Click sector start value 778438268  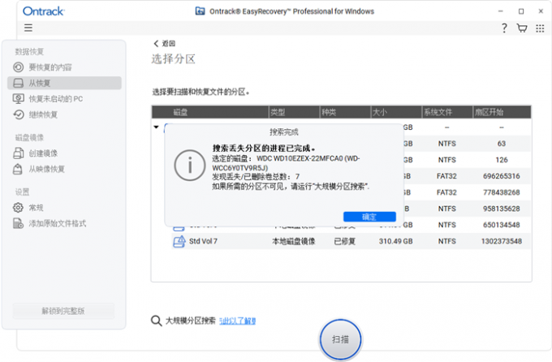click(x=502, y=192)
